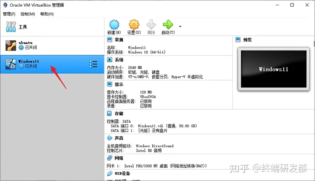Start the VM with green arrow icon
315x181 pixels.
coord(168,25)
